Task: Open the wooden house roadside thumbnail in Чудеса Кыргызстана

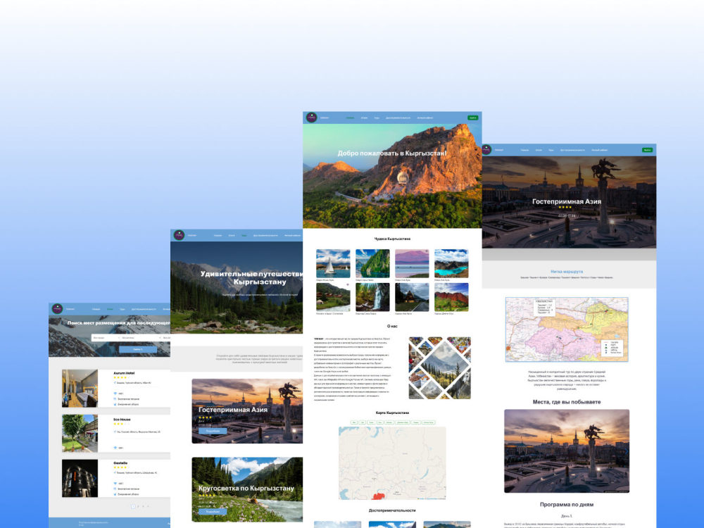Action: [x=412, y=297]
